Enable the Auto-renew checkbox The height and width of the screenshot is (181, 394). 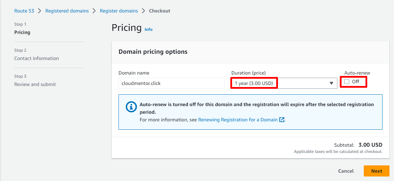(x=347, y=81)
